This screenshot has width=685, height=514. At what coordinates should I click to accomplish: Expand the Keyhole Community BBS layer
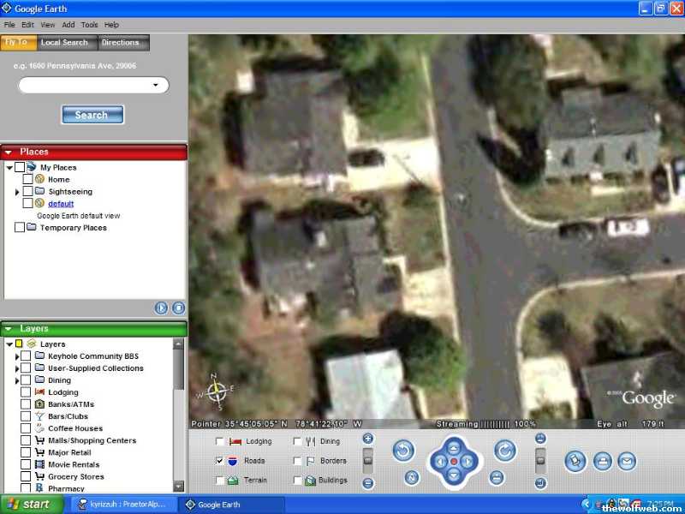16,356
